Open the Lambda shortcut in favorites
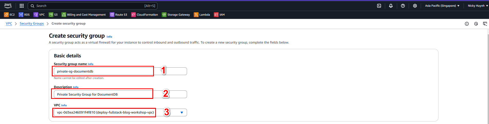Viewport: 489px width, 124px height. tap(202, 15)
